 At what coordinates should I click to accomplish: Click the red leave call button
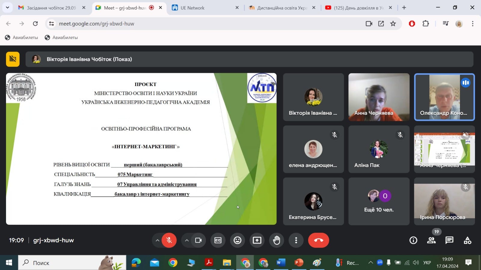pyautogui.click(x=318, y=240)
